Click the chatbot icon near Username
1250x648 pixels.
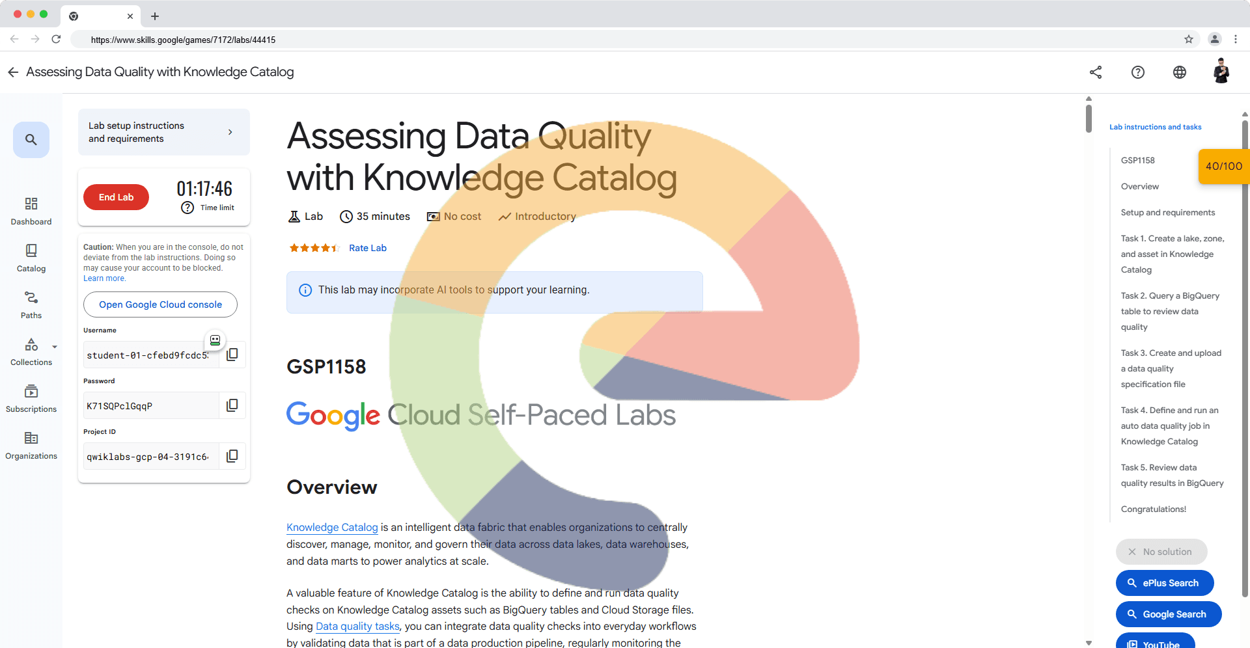tap(215, 340)
